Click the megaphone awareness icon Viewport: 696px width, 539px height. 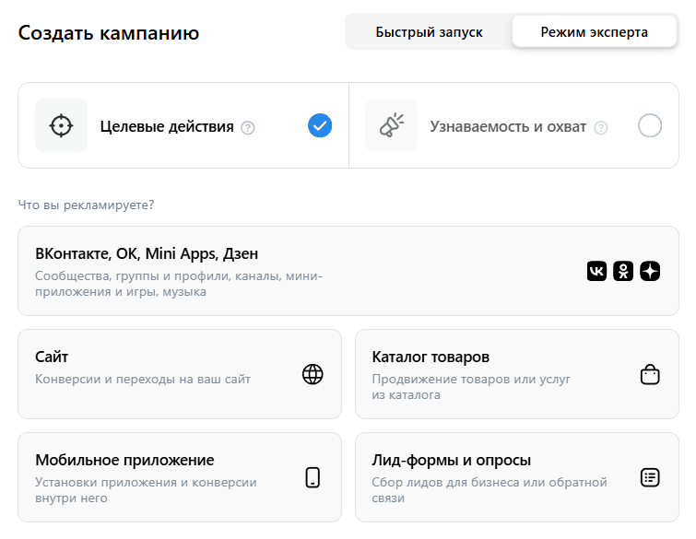[x=391, y=125]
